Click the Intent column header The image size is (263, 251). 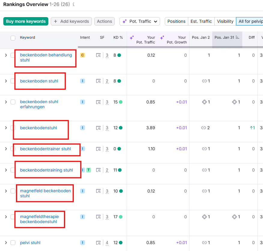coord(85,37)
